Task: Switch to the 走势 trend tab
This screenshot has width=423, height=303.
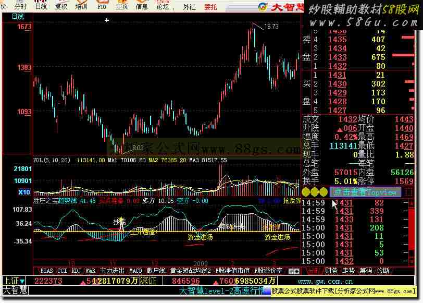Action: click(x=349, y=271)
